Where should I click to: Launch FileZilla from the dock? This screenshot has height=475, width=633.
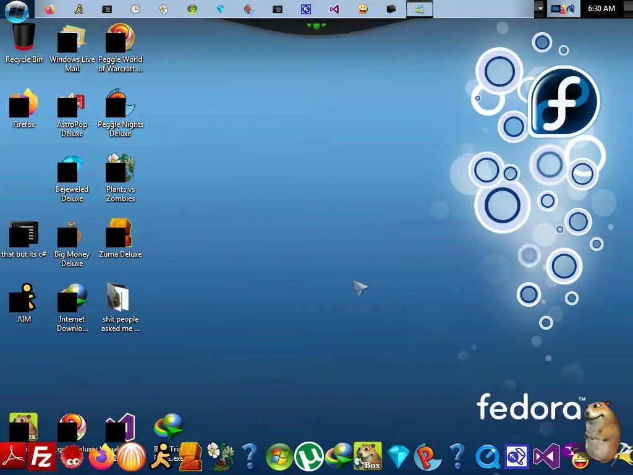(41, 457)
